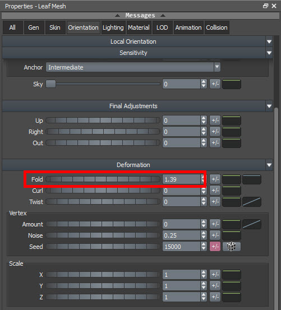Switch to the All tab
281x310 pixels.
coord(13,27)
